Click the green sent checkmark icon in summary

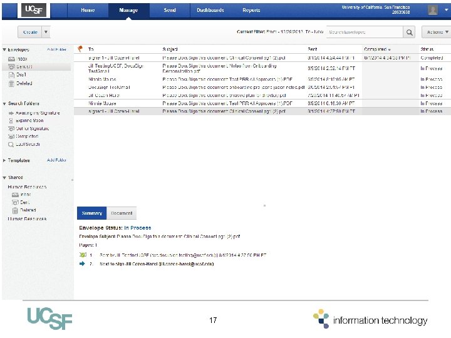[x=83, y=255]
